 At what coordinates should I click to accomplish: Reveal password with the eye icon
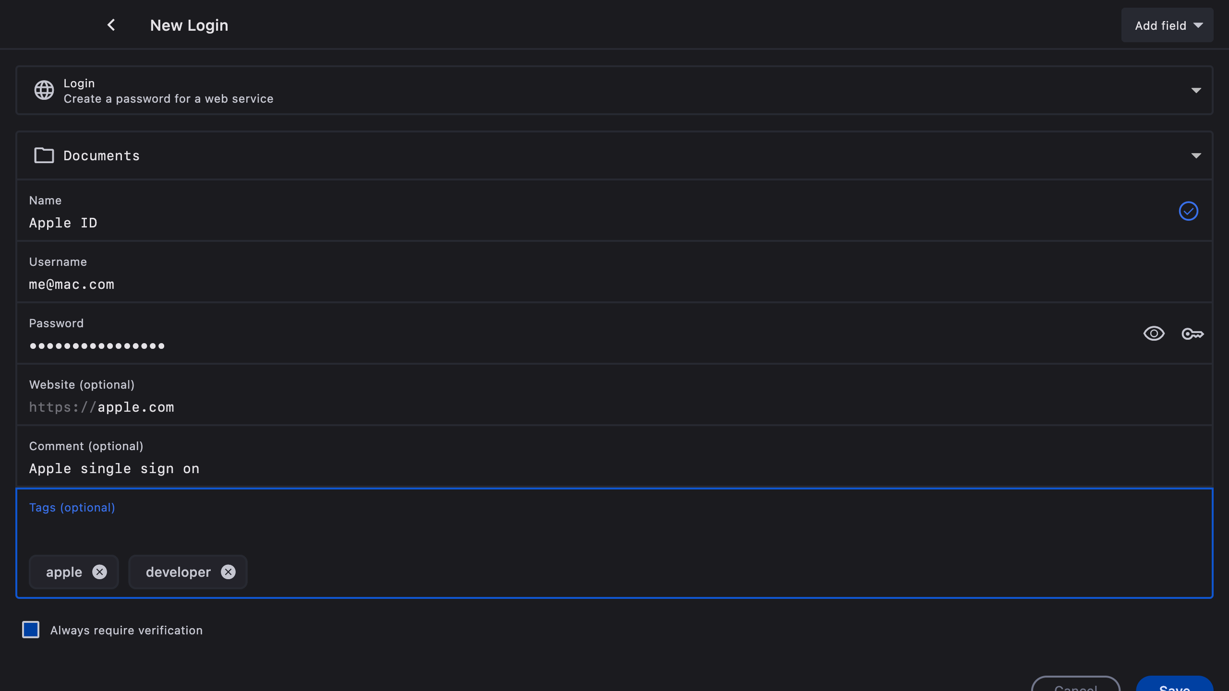pos(1154,334)
